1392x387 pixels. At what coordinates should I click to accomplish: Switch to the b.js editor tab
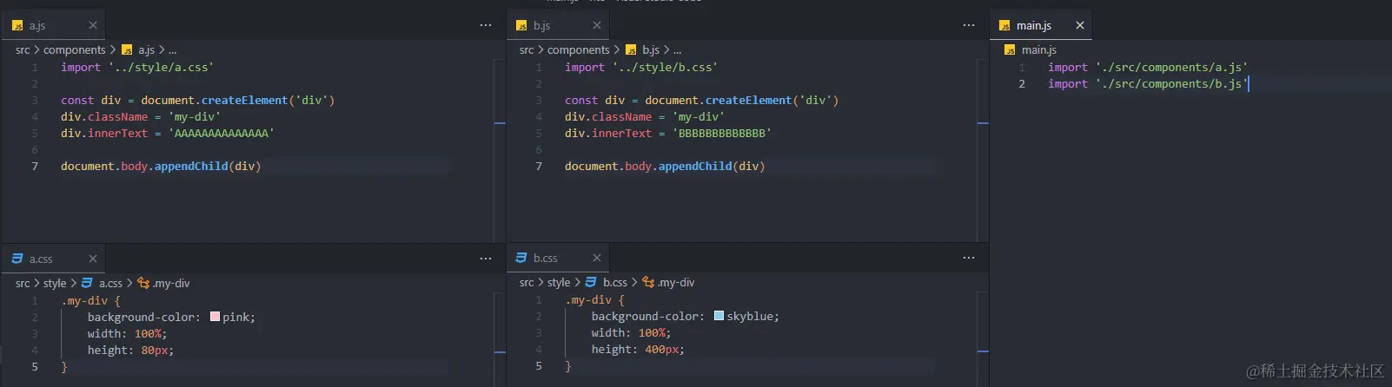557,25
